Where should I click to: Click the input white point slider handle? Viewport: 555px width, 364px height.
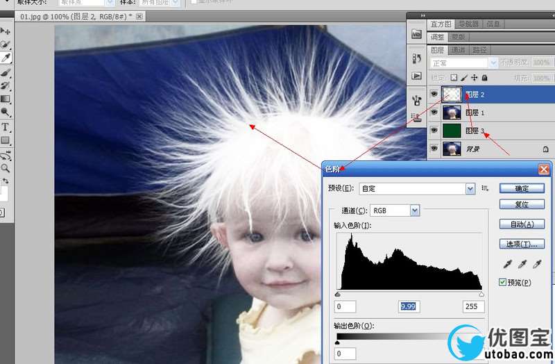coord(481,294)
